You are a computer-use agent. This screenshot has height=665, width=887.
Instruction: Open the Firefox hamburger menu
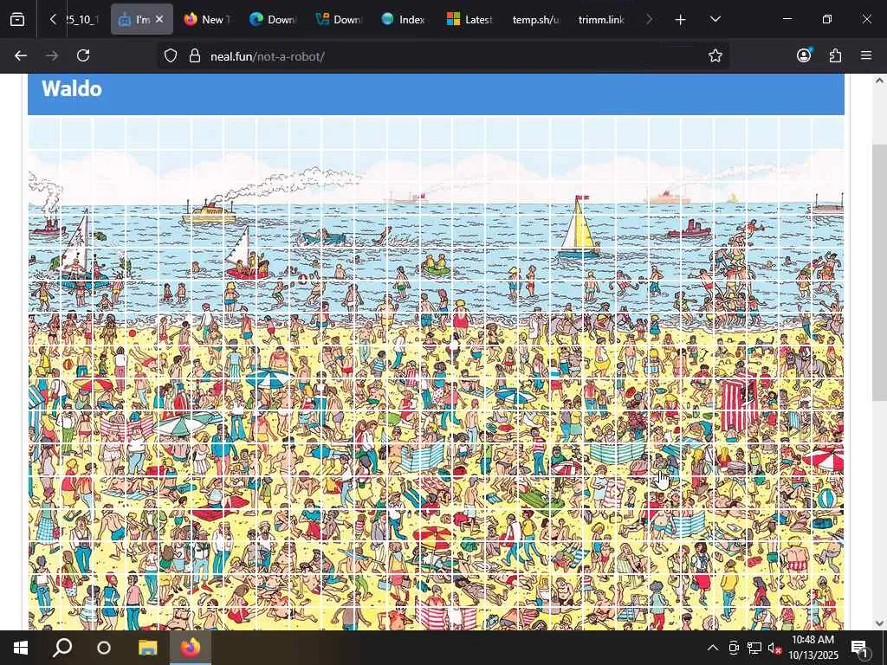(866, 55)
